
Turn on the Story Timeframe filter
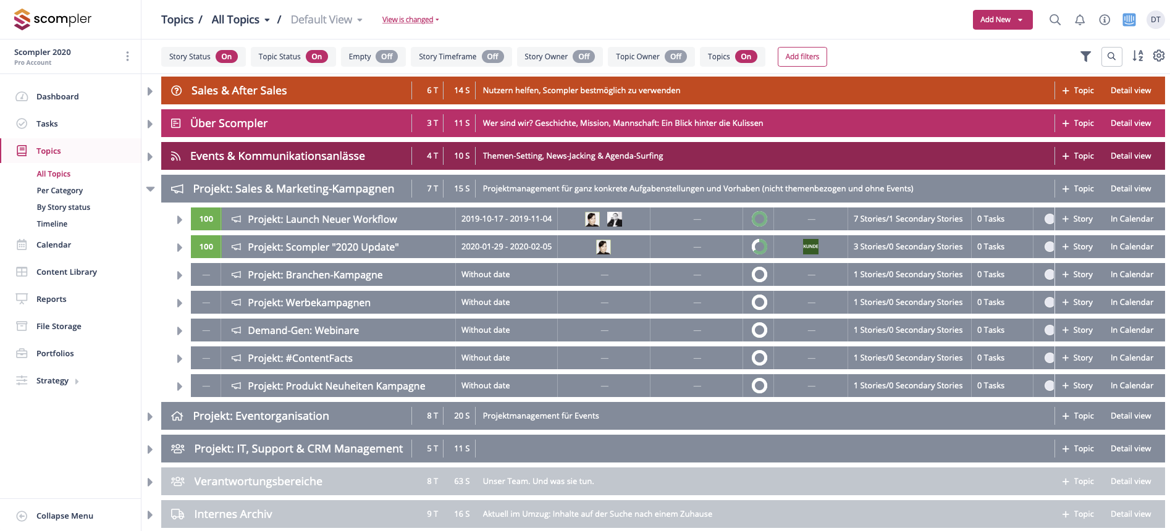click(x=492, y=57)
